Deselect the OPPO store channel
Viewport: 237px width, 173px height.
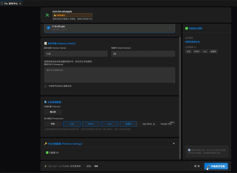(91, 124)
